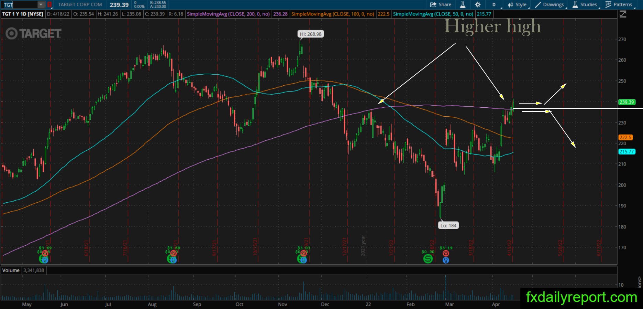Click the Aug label on the time axis

click(x=152, y=305)
